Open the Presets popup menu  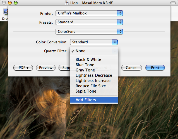pyautogui.click(x=89, y=22)
